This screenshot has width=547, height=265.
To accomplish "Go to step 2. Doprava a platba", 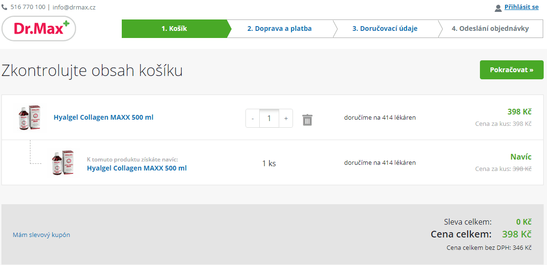I will [279, 28].
